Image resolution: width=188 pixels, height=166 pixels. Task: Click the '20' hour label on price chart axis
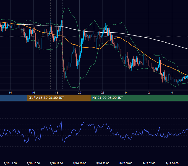80,93
